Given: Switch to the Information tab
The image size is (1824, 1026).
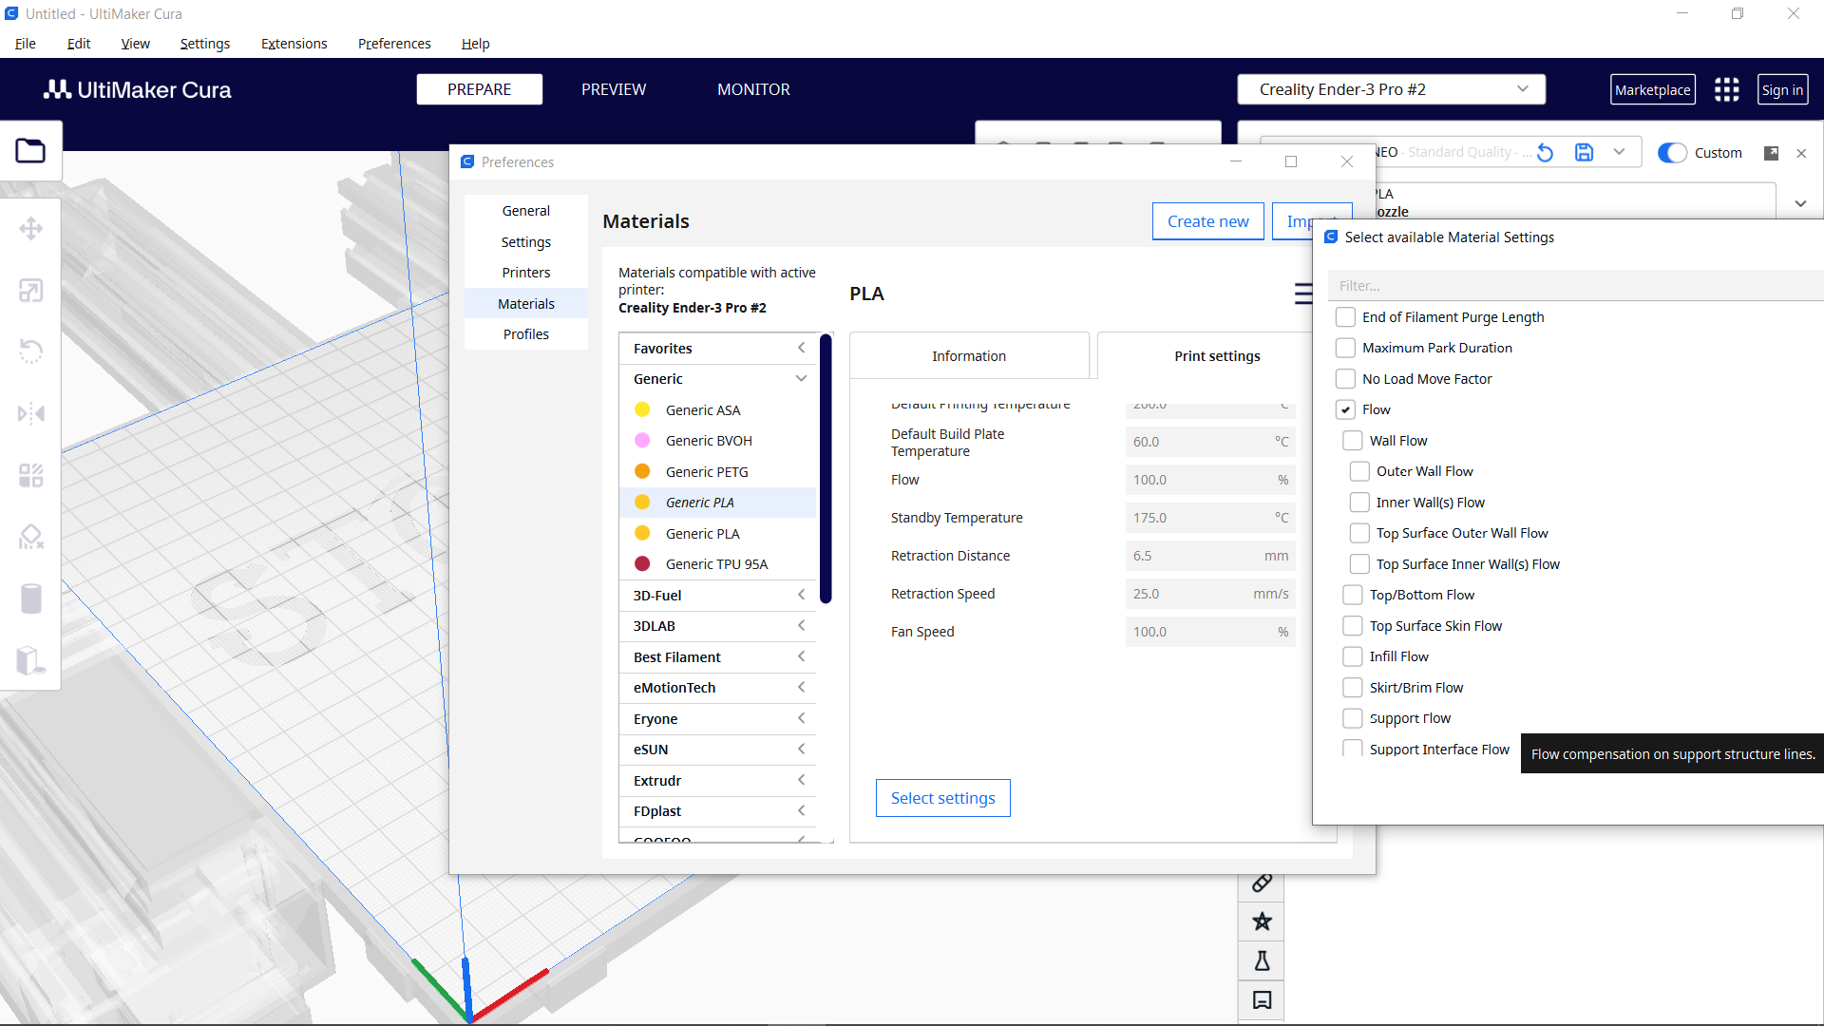Looking at the screenshot, I should [x=968, y=355].
